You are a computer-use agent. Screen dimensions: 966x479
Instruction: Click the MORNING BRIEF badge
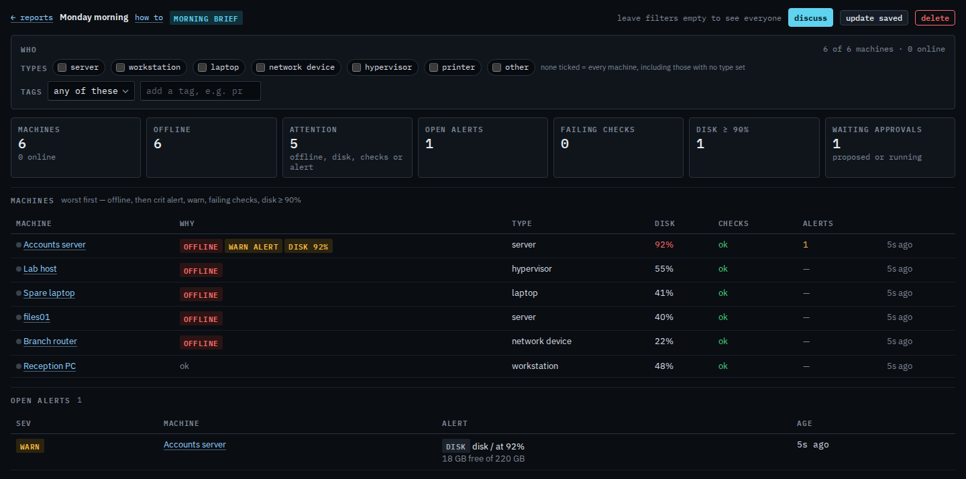tap(206, 18)
